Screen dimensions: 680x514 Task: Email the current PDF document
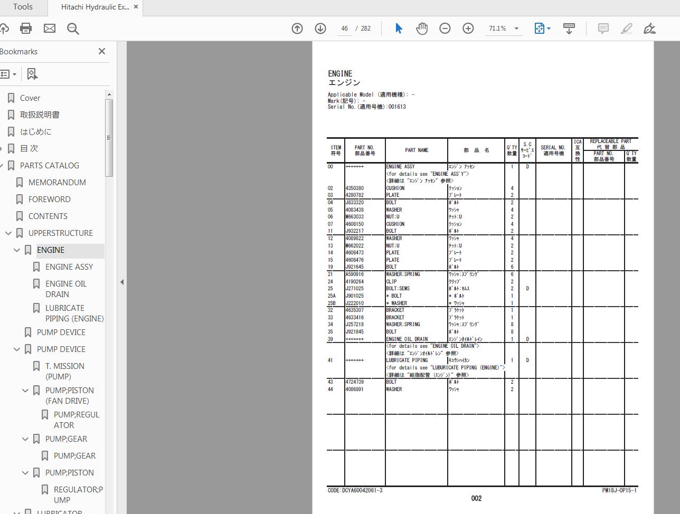(x=50, y=28)
